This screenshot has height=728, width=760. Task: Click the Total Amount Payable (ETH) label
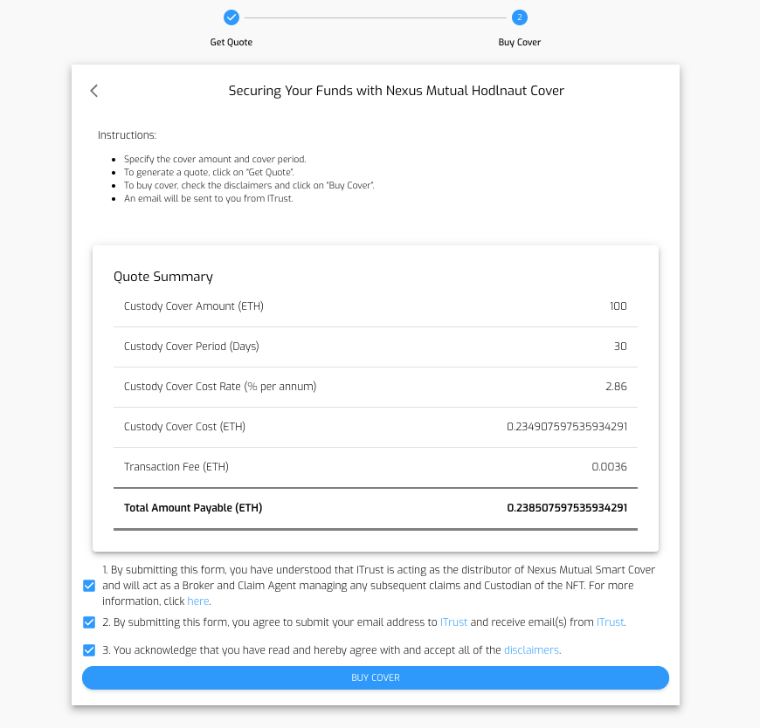(193, 508)
